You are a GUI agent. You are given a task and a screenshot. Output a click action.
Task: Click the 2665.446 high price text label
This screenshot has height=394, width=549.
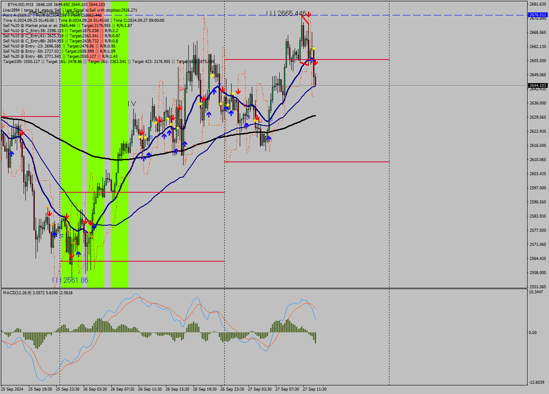(x=291, y=13)
